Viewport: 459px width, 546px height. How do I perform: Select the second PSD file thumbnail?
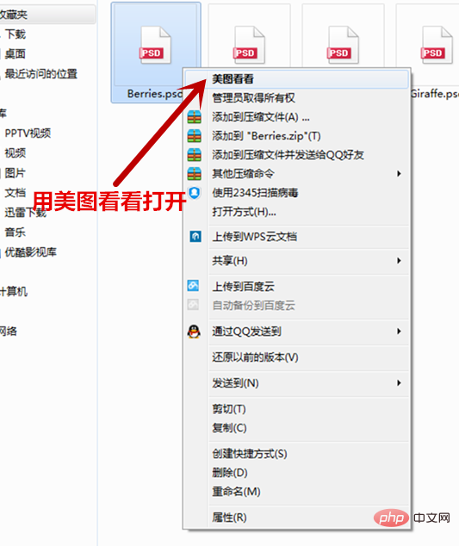[249, 46]
